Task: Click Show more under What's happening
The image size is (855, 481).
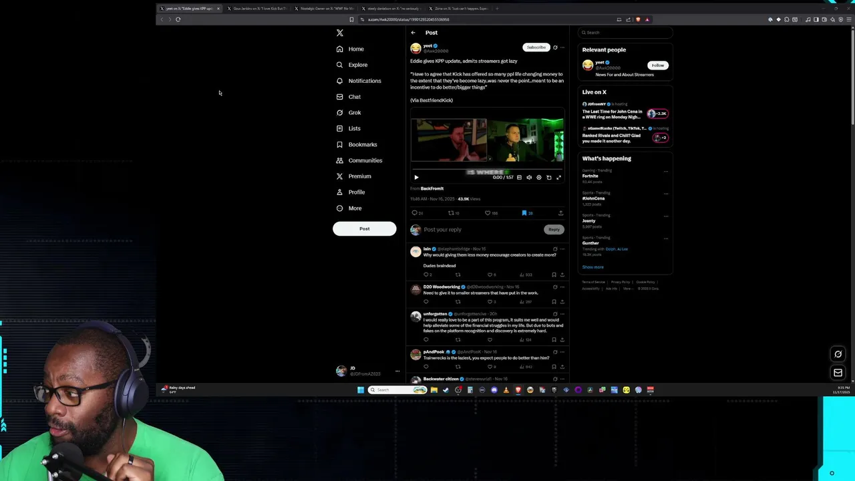Action: [x=592, y=267]
